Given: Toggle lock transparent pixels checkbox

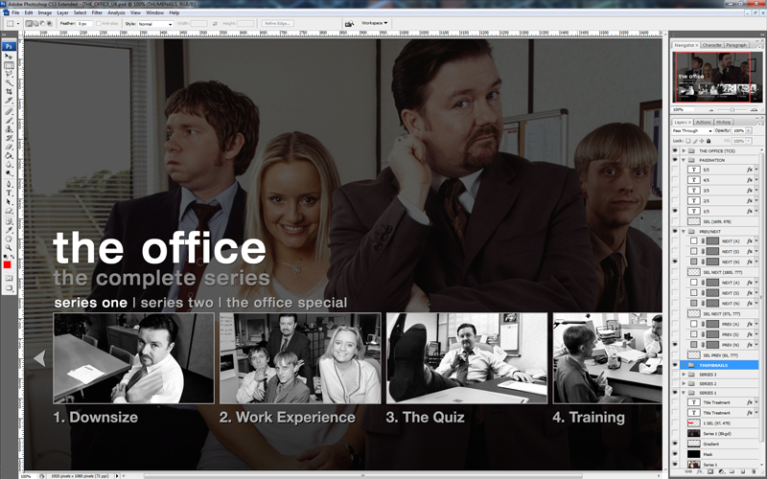Looking at the screenshot, I should pyautogui.click(x=687, y=141).
